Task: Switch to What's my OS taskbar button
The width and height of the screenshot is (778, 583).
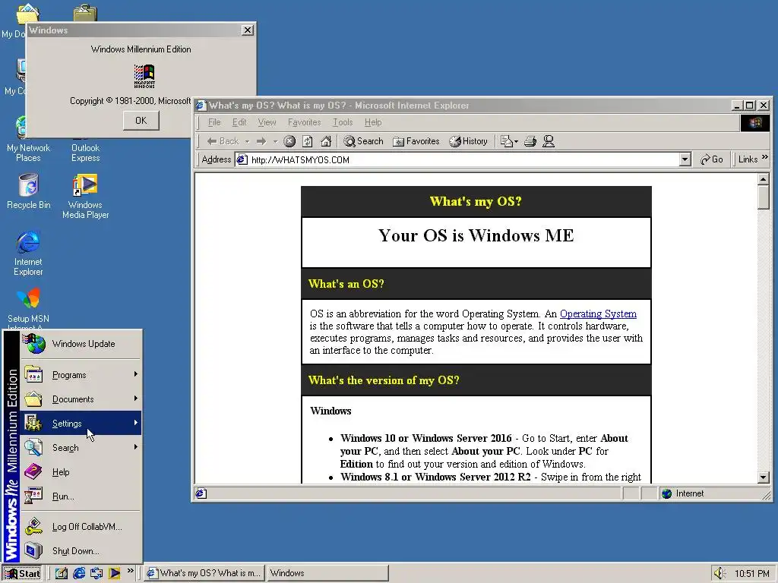Action: [x=204, y=573]
